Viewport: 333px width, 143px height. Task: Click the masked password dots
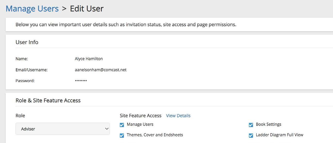point(81,81)
